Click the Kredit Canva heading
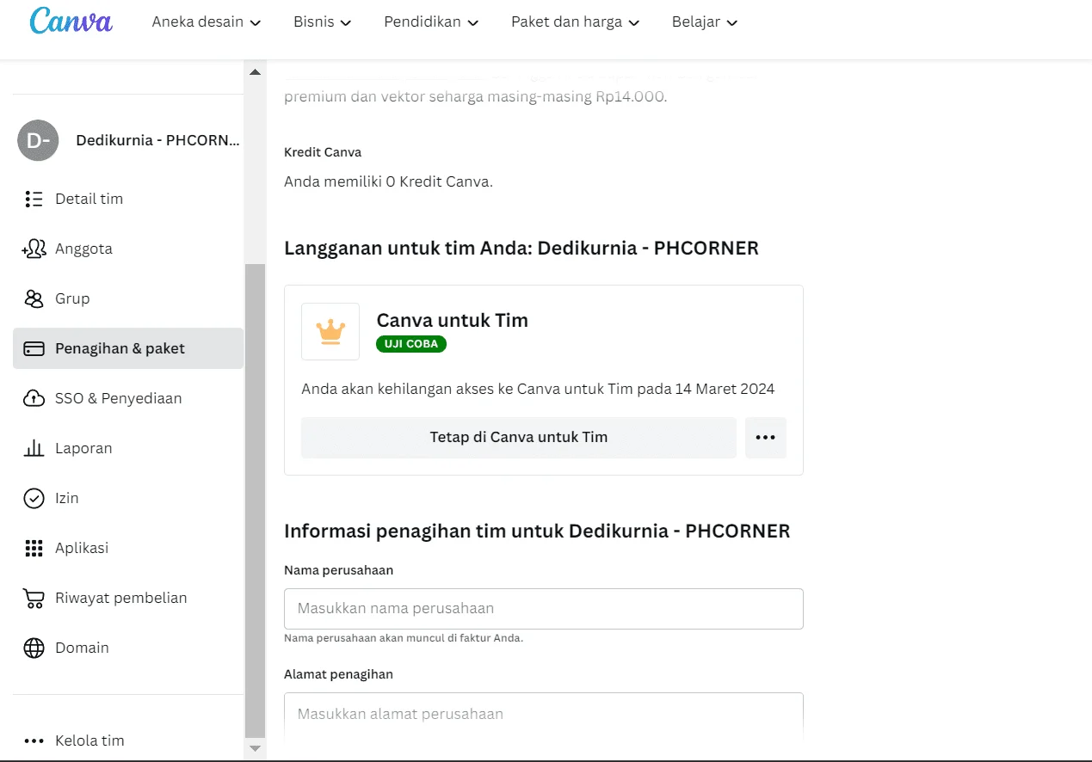1092x762 pixels. (x=323, y=152)
